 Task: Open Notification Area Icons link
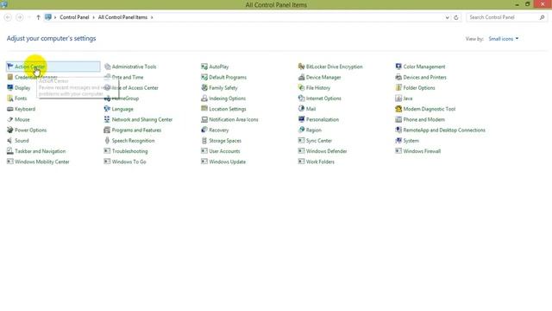(x=234, y=119)
